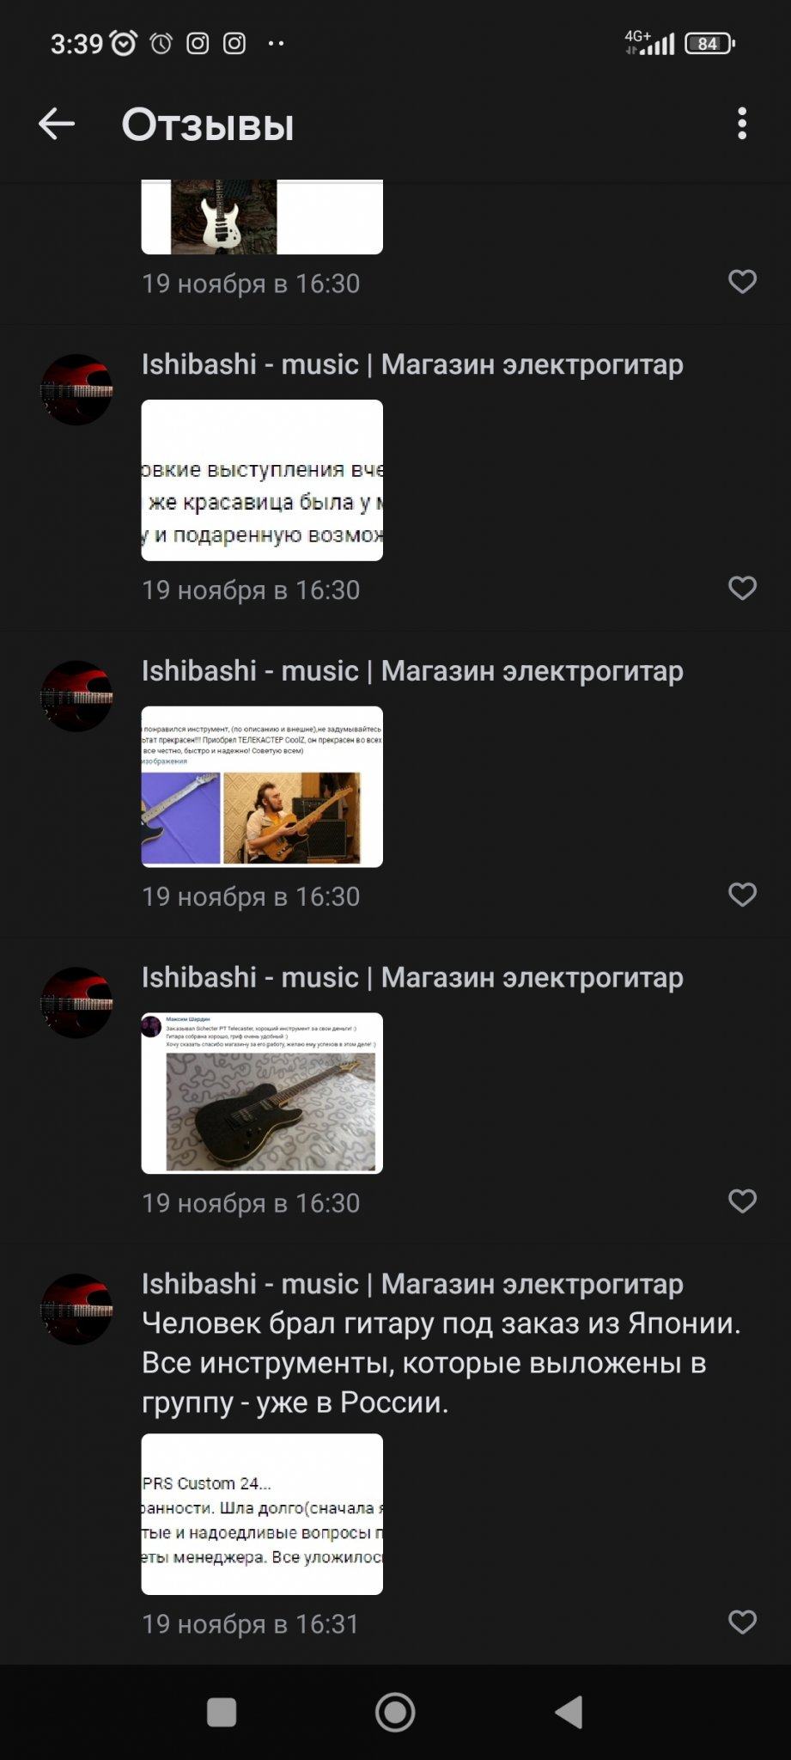Open the PRS Custom 24 review image

click(x=262, y=1514)
